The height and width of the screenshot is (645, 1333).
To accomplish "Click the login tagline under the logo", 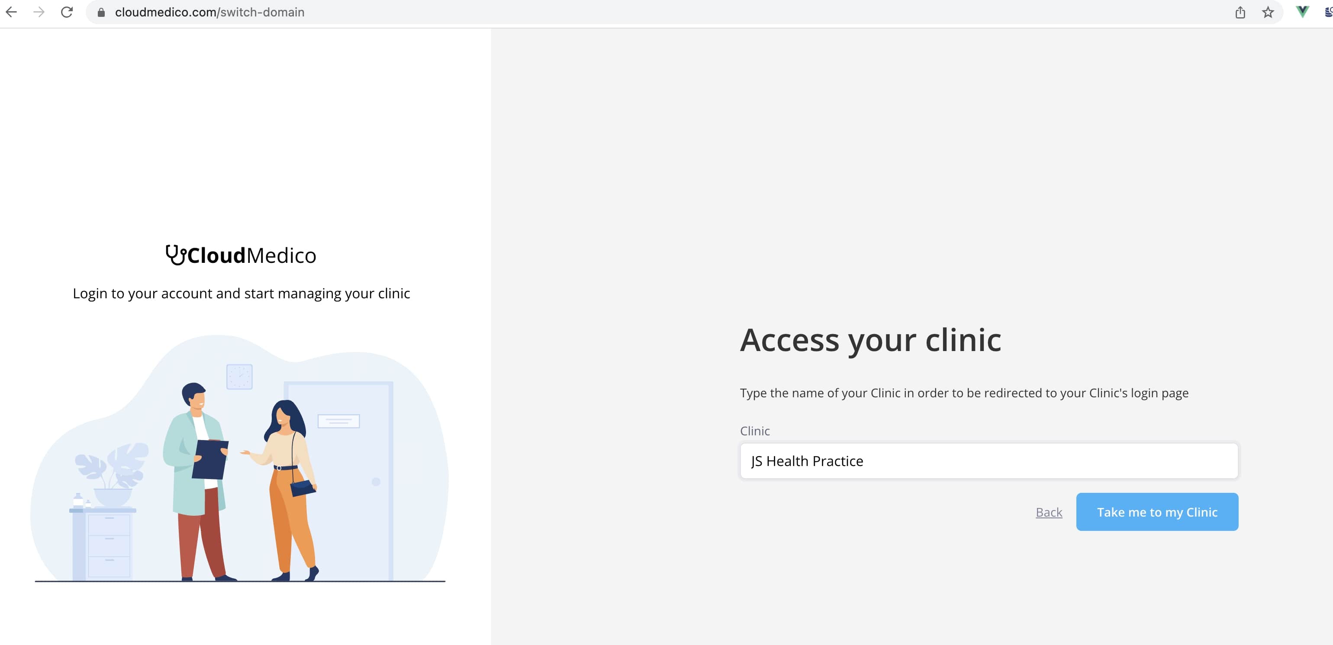I will pyautogui.click(x=241, y=293).
